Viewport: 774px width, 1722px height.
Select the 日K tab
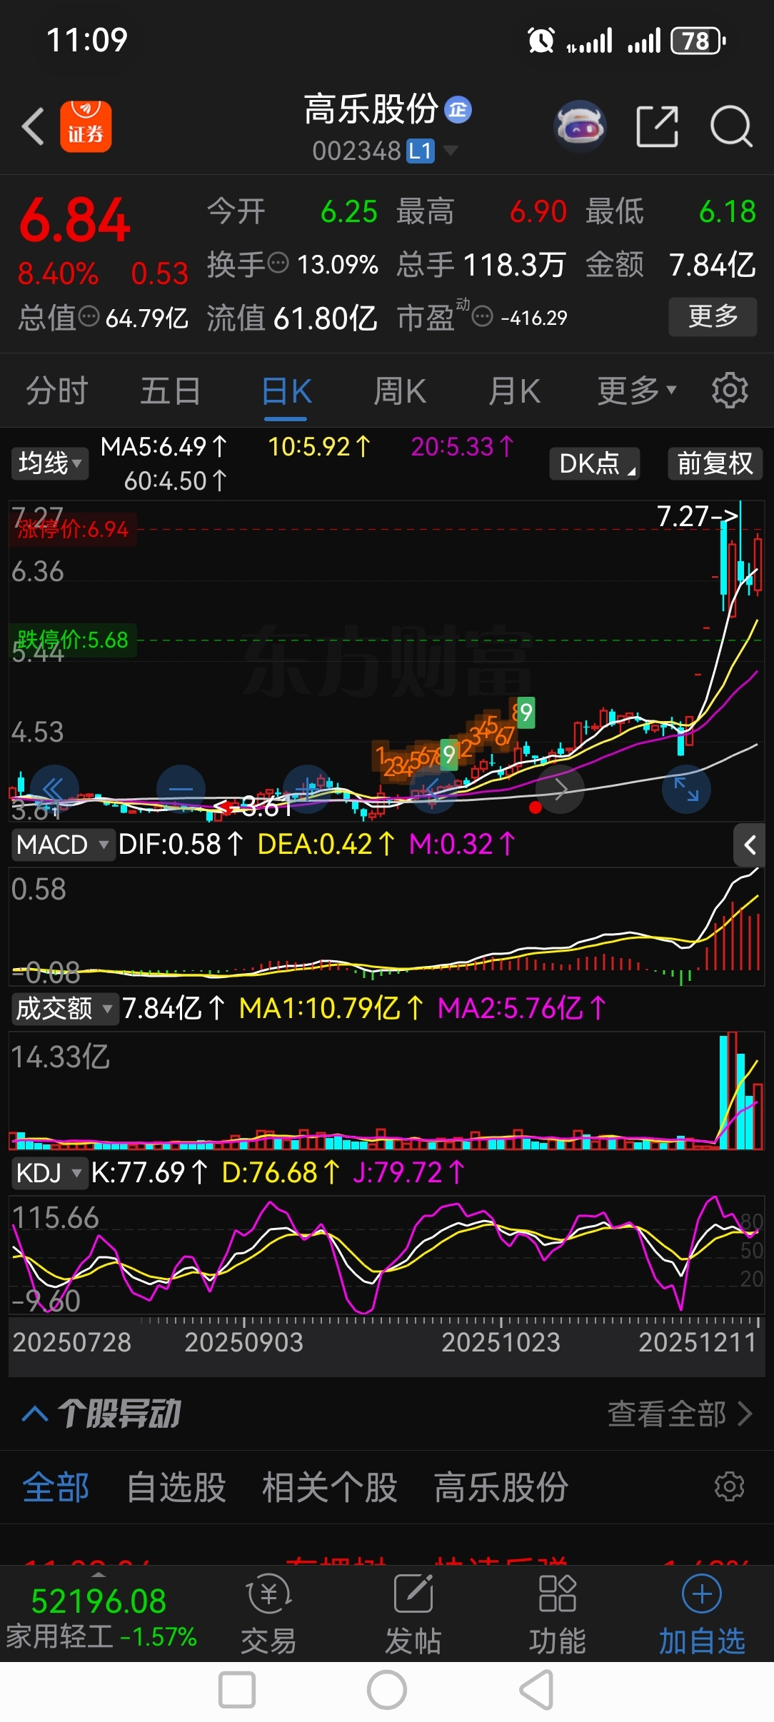pyautogui.click(x=286, y=391)
